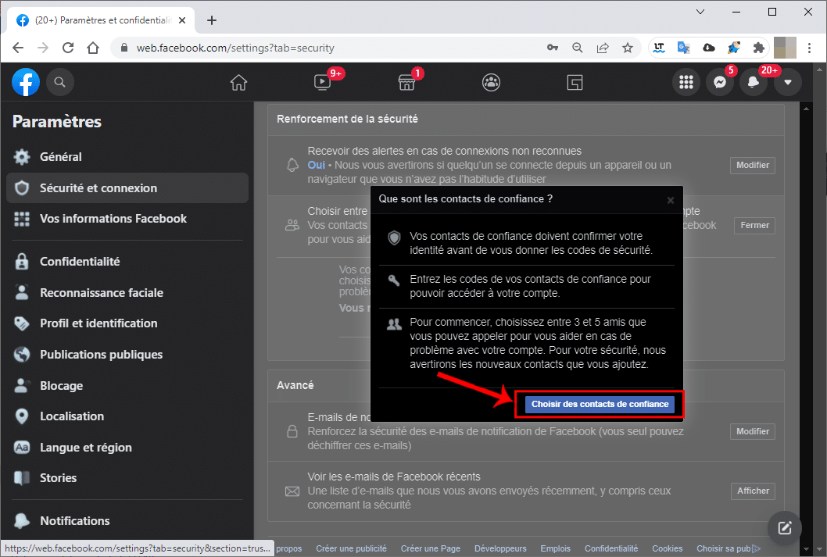Click Choisir des contacts de confiance button

click(600, 404)
